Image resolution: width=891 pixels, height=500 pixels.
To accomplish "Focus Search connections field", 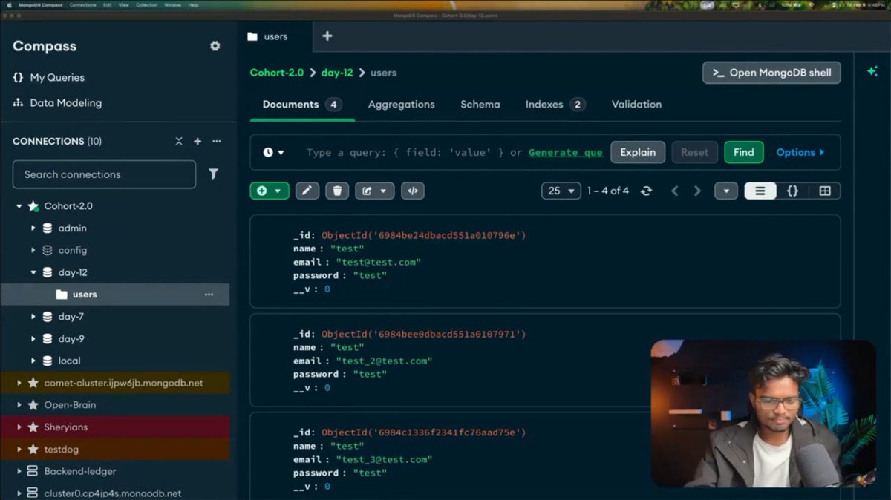I will pos(104,174).
